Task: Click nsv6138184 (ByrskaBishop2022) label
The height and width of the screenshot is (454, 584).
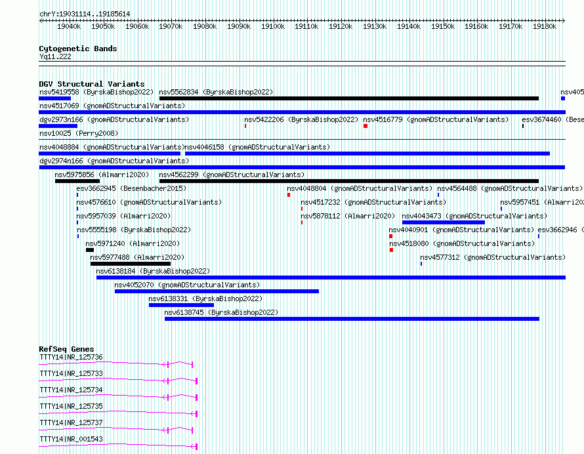Action: tap(153, 271)
